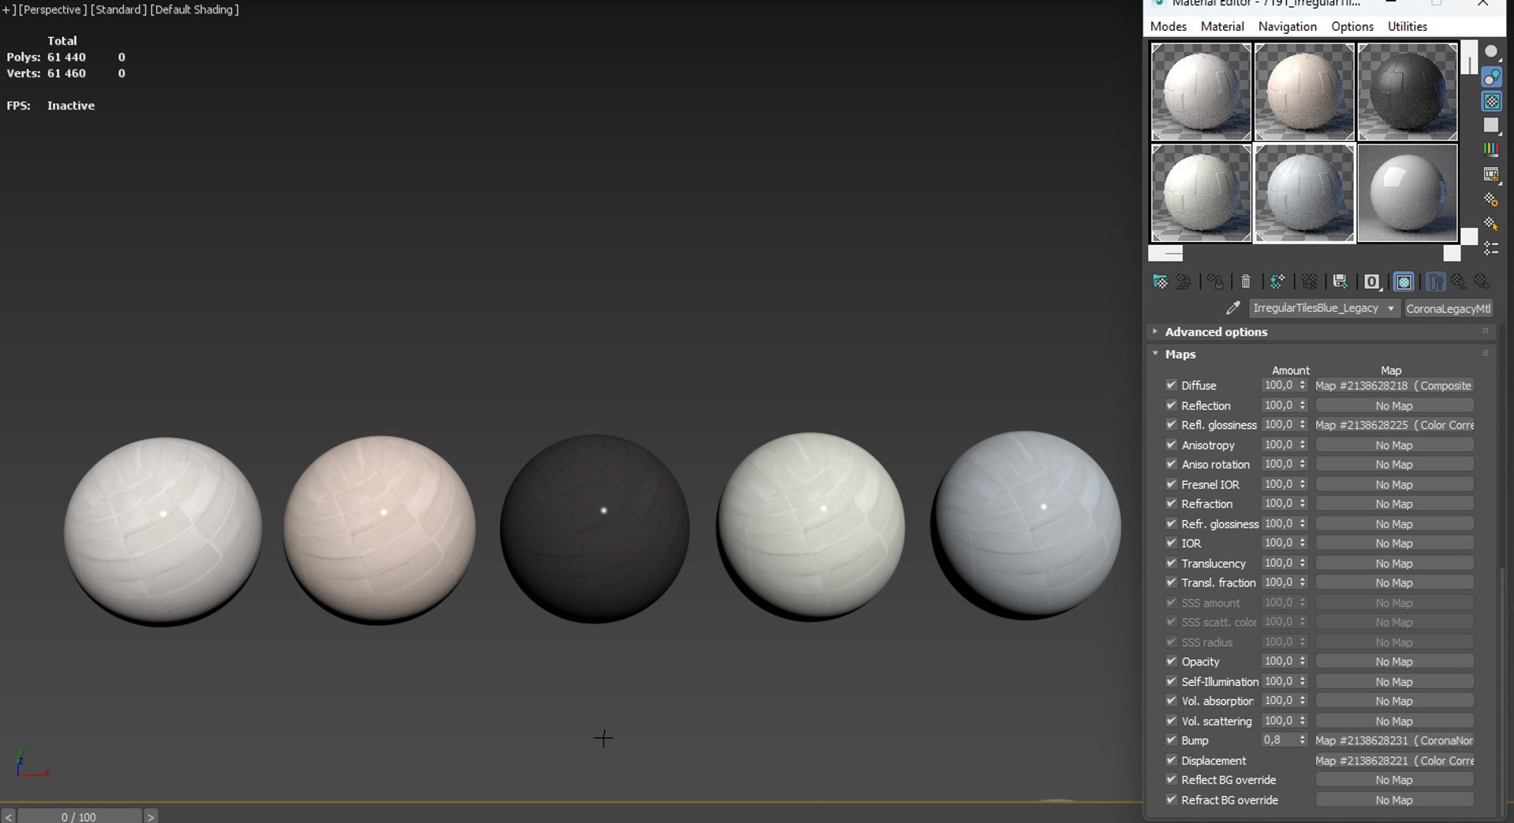Click the Make Material Copy icon
This screenshot has height=823, width=1514.
(x=1277, y=281)
